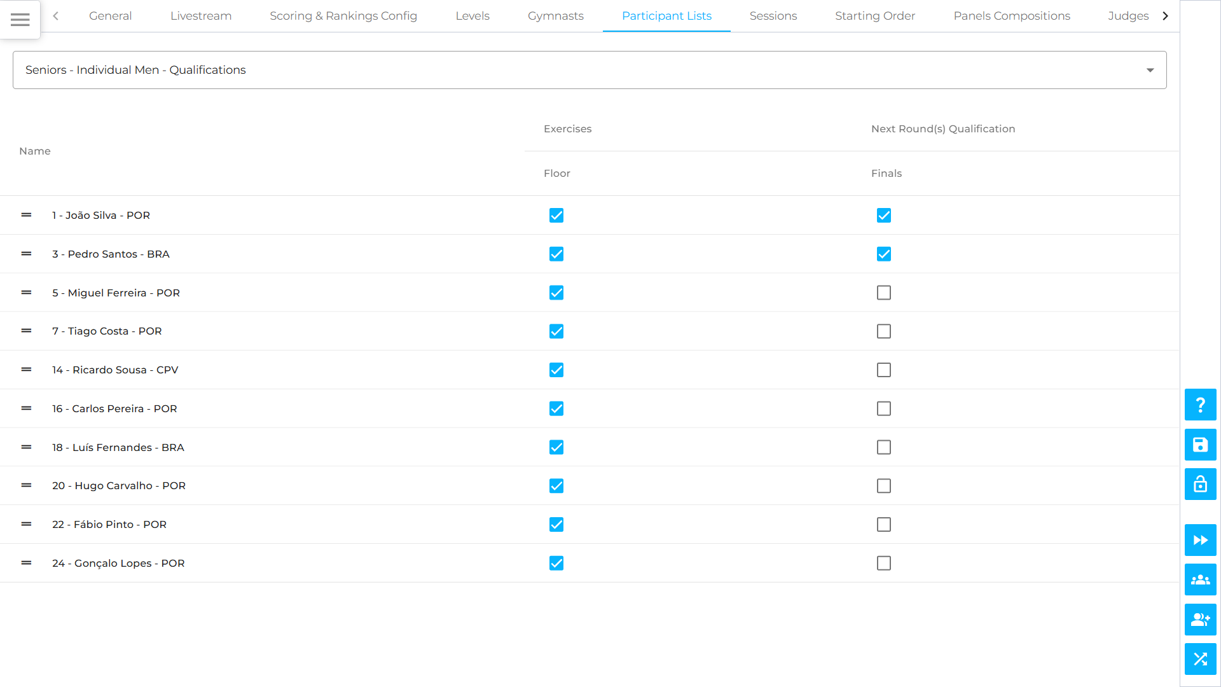Uncheck Finals qualification for Pedro Santos
Screen dimensions: 1221x687
tap(884, 254)
